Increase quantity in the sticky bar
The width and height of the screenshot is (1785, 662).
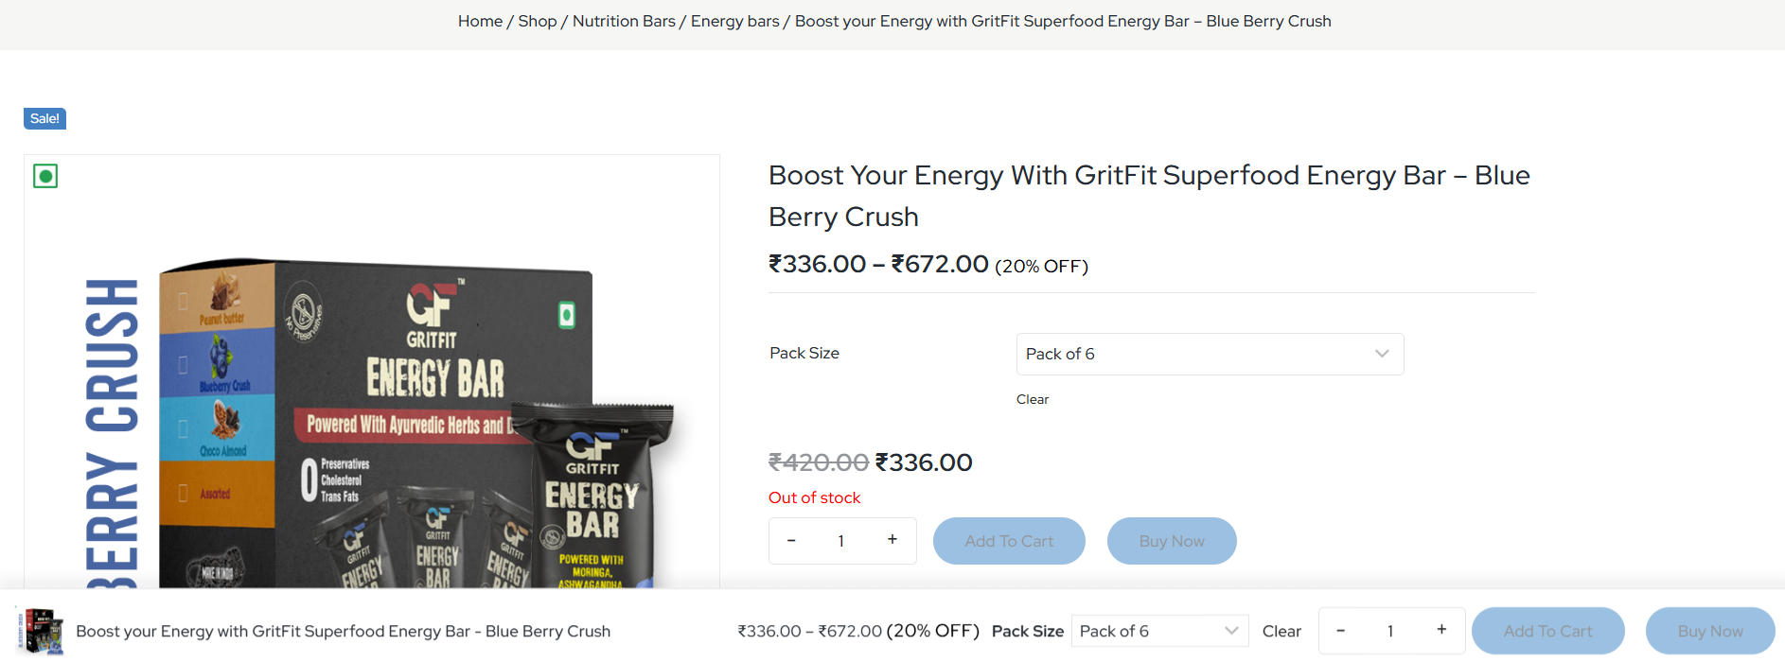(1441, 630)
